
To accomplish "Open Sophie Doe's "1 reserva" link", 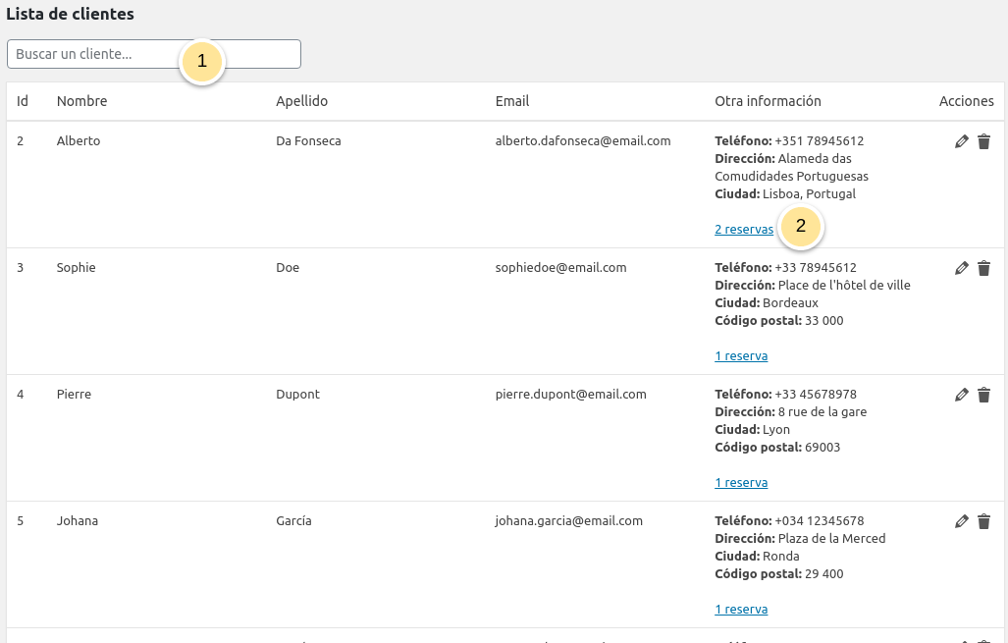I will (740, 356).
